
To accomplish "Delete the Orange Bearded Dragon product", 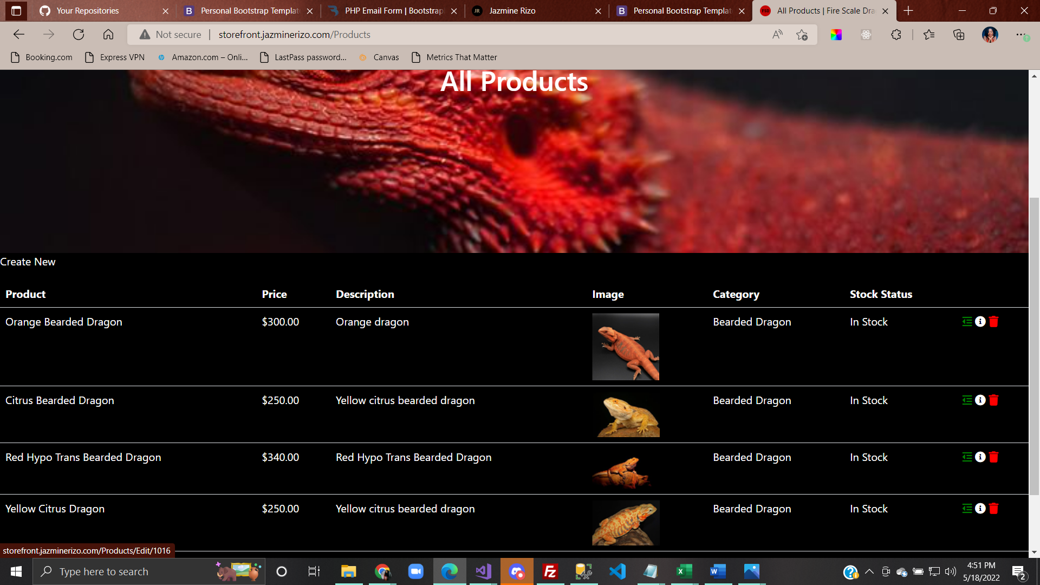I will pyautogui.click(x=993, y=322).
